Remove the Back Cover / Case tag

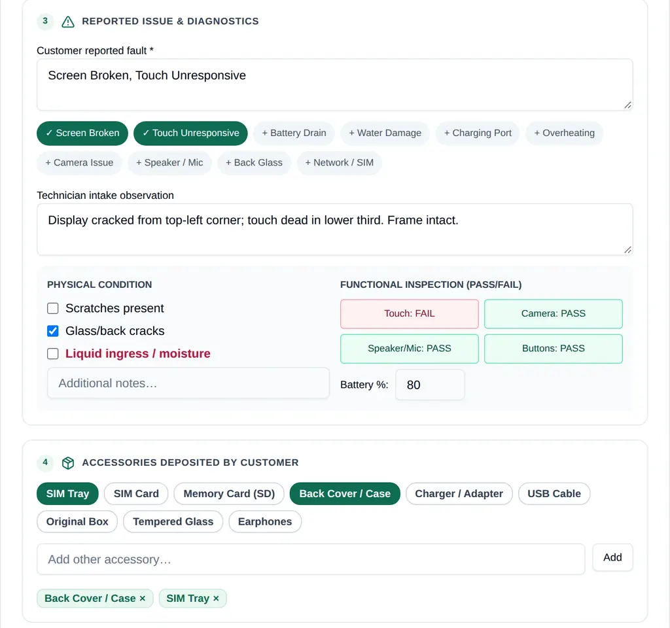(x=142, y=598)
